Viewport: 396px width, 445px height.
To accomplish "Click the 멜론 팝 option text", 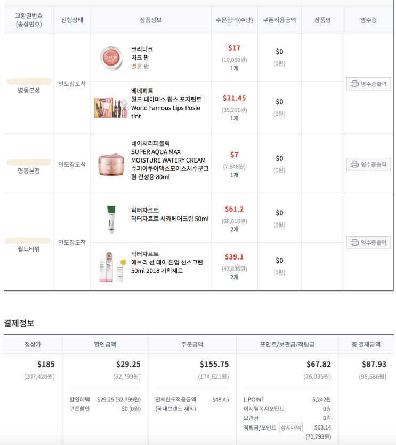I will pos(140,66).
